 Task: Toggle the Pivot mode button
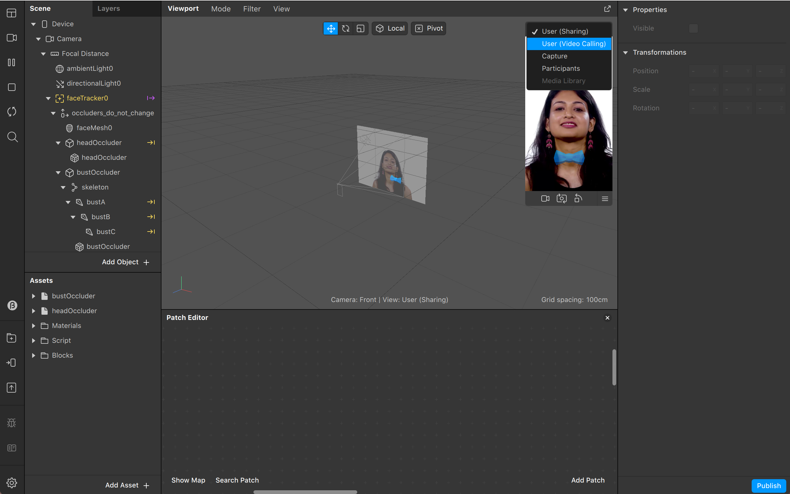click(429, 28)
